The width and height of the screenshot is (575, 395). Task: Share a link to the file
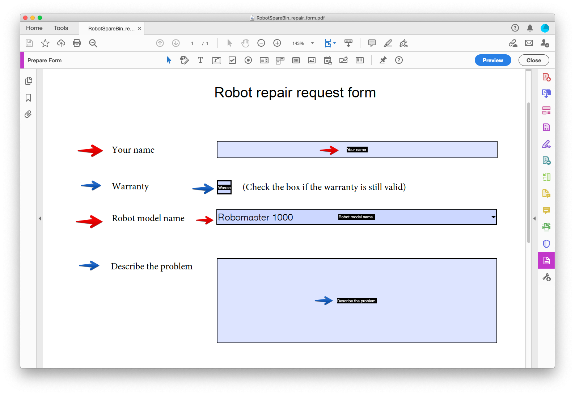coord(513,43)
